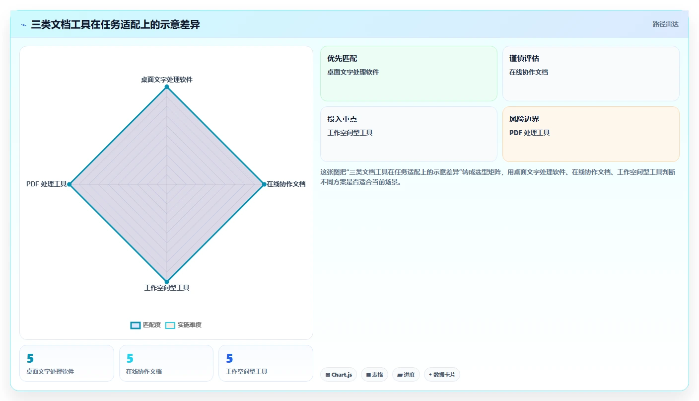Open the 风险边界 card
Screen dimensions: 699x401
(591, 134)
